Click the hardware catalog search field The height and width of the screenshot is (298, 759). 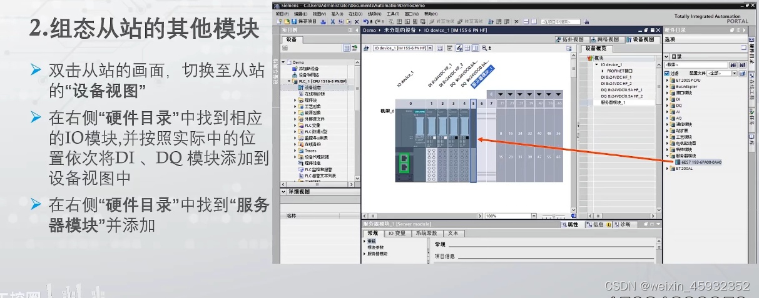(696, 64)
